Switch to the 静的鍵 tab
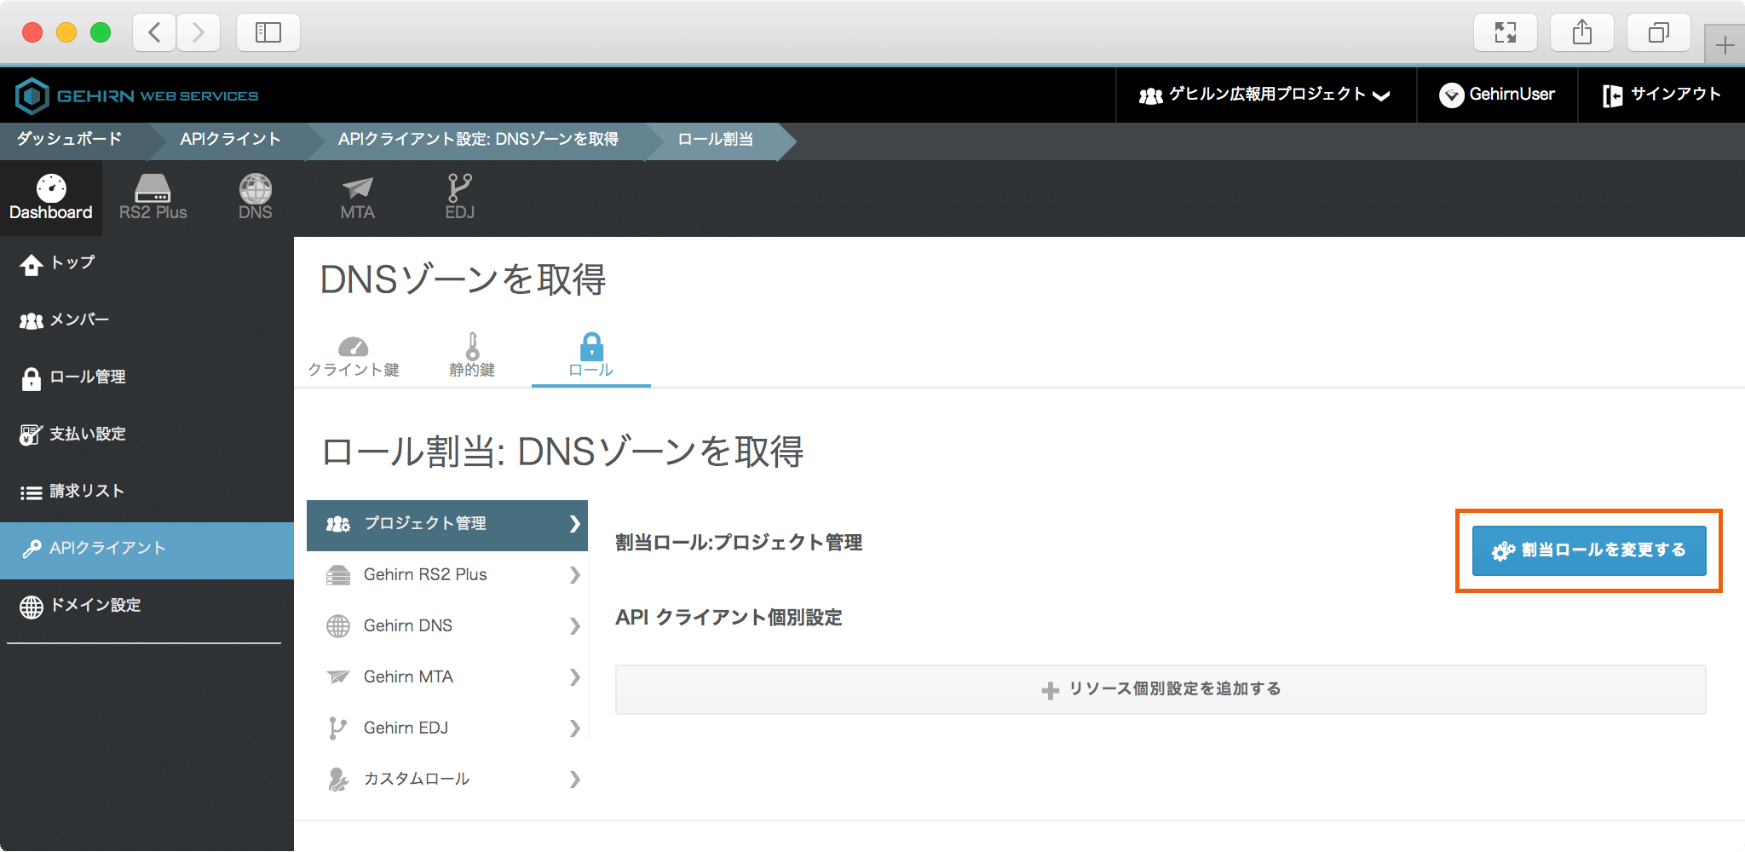The height and width of the screenshot is (852, 1745). point(472,356)
